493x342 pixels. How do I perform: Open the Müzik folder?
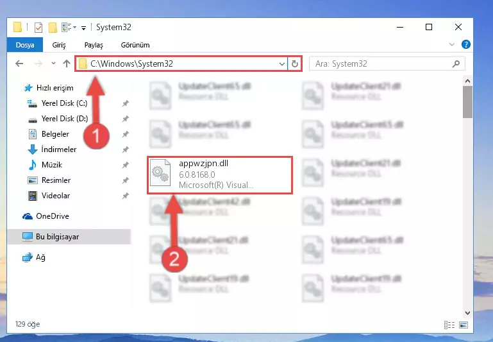coord(45,165)
